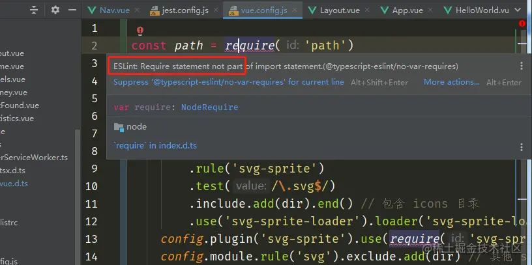The image size is (532, 265).
Task: Open tsx.d.ts in project tree
Action: [x=12, y=171]
